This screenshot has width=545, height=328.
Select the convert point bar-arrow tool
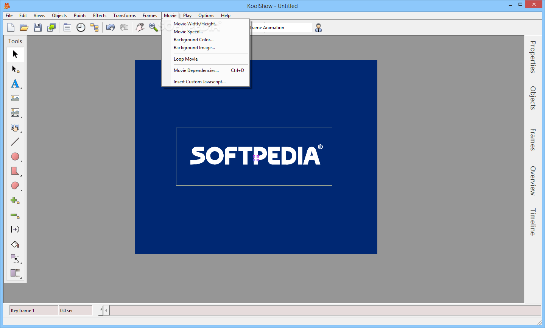[x=15, y=230]
